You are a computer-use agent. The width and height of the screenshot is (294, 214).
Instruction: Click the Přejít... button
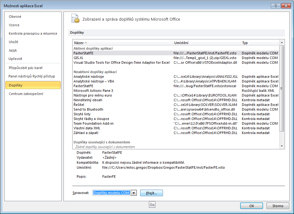[151, 193]
